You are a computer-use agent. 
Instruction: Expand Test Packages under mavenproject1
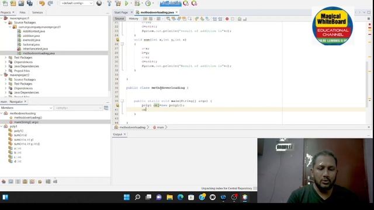click(x=6, y=58)
